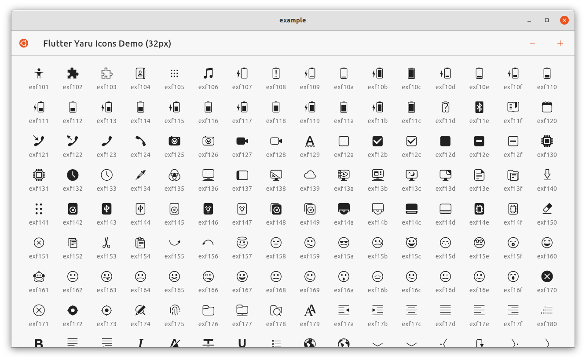The width and height of the screenshot is (586, 360).
Task: Click the accessibility person icon exf101
Action: tap(39, 73)
